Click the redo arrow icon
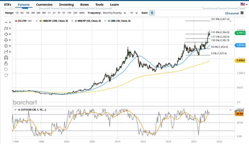Viewport: 249px width, 144px height. coord(6,75)
